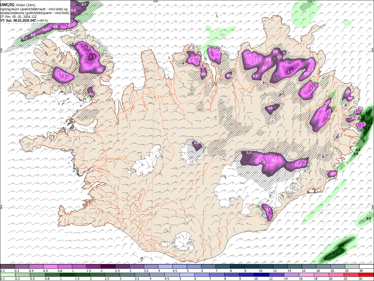Click the light gray 25–30 swatch in the top legend row
The width and height of the screenshot is (374, 281).
click(352, 266)
